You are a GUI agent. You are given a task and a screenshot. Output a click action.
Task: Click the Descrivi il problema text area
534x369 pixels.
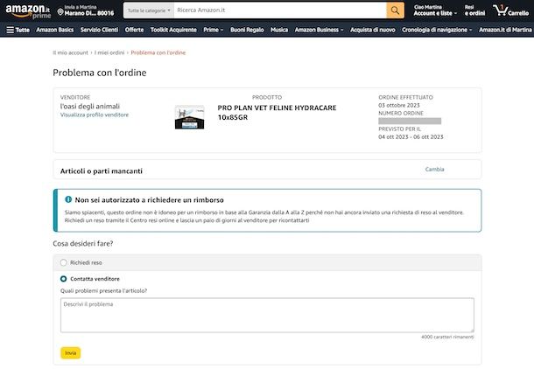pyautogui.click(x=267, y=316)
